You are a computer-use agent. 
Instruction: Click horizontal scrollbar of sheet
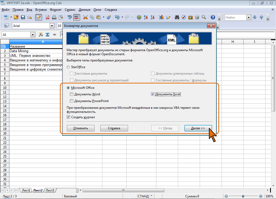(x=123, y=190)
